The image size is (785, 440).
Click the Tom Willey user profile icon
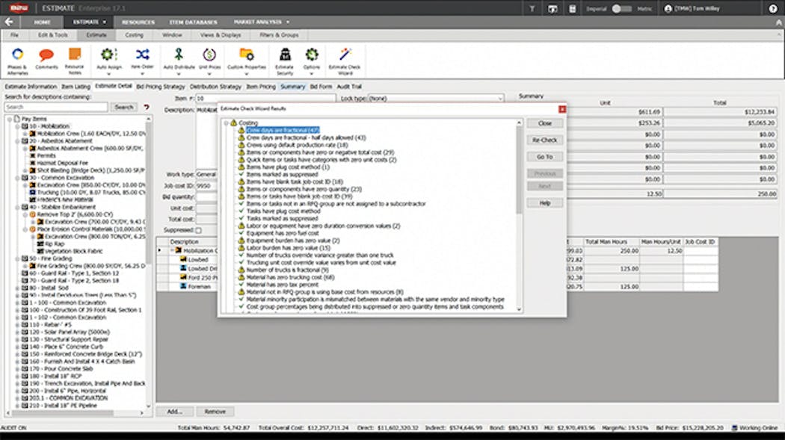(x=668, y=8)
